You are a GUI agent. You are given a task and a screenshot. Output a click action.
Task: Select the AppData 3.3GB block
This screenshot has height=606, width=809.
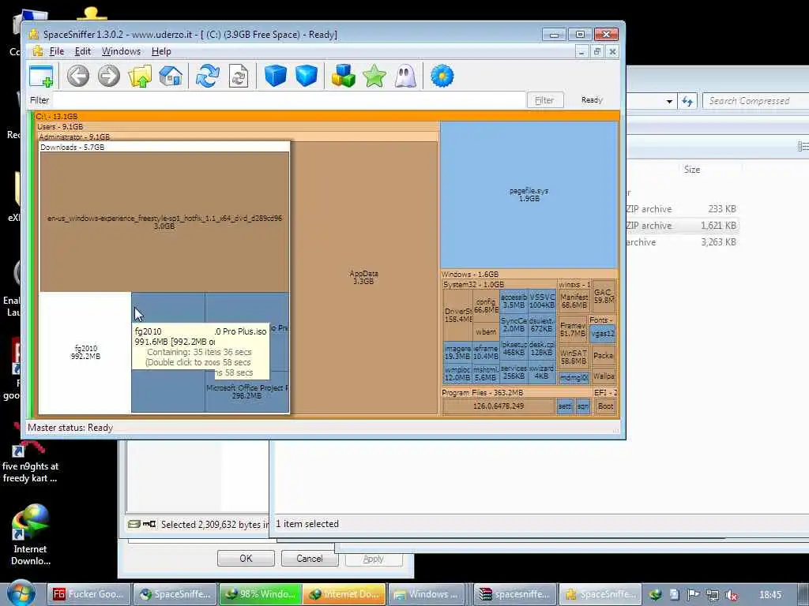click(363, 277)
